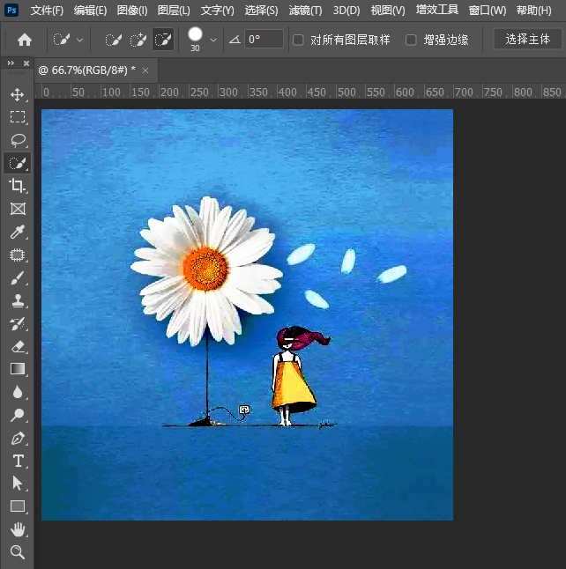Select the Quick Selection tool in the toolbox

click(18, 163)
